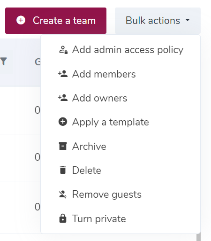The height and width of the screenshot is (241, 211).
Task: Click the admin access policy person-lock icon
Action: (x=63, y=50)
